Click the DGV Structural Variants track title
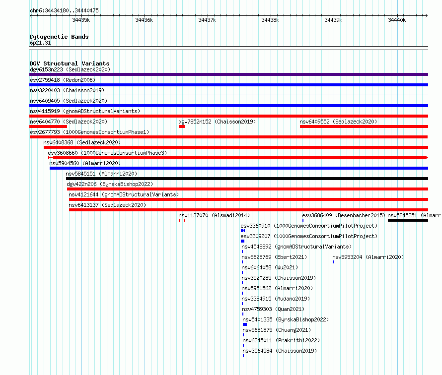 click(70, 63)
